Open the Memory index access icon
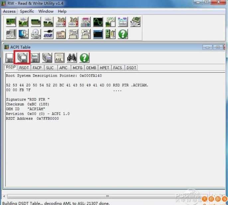Screen dimensions: 228x205 (48, 22)
